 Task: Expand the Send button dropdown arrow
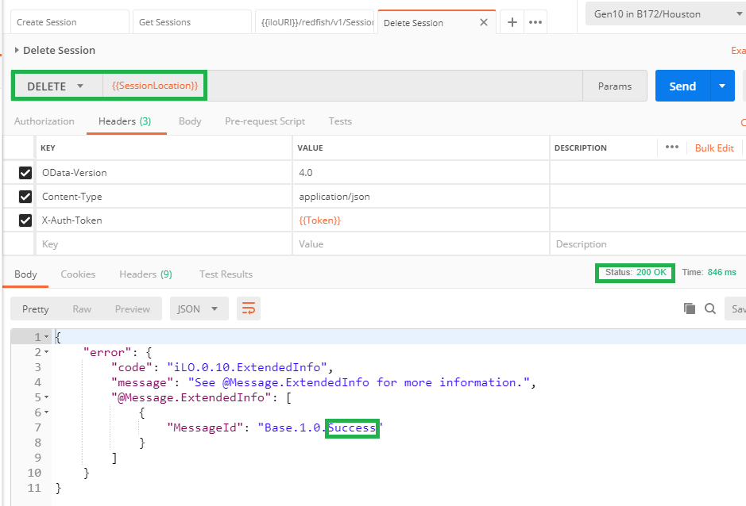tap(721, 86)
